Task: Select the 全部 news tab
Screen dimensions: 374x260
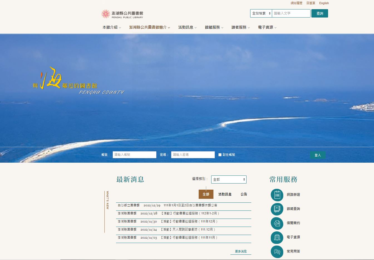Action: click(x=206, y=194)
